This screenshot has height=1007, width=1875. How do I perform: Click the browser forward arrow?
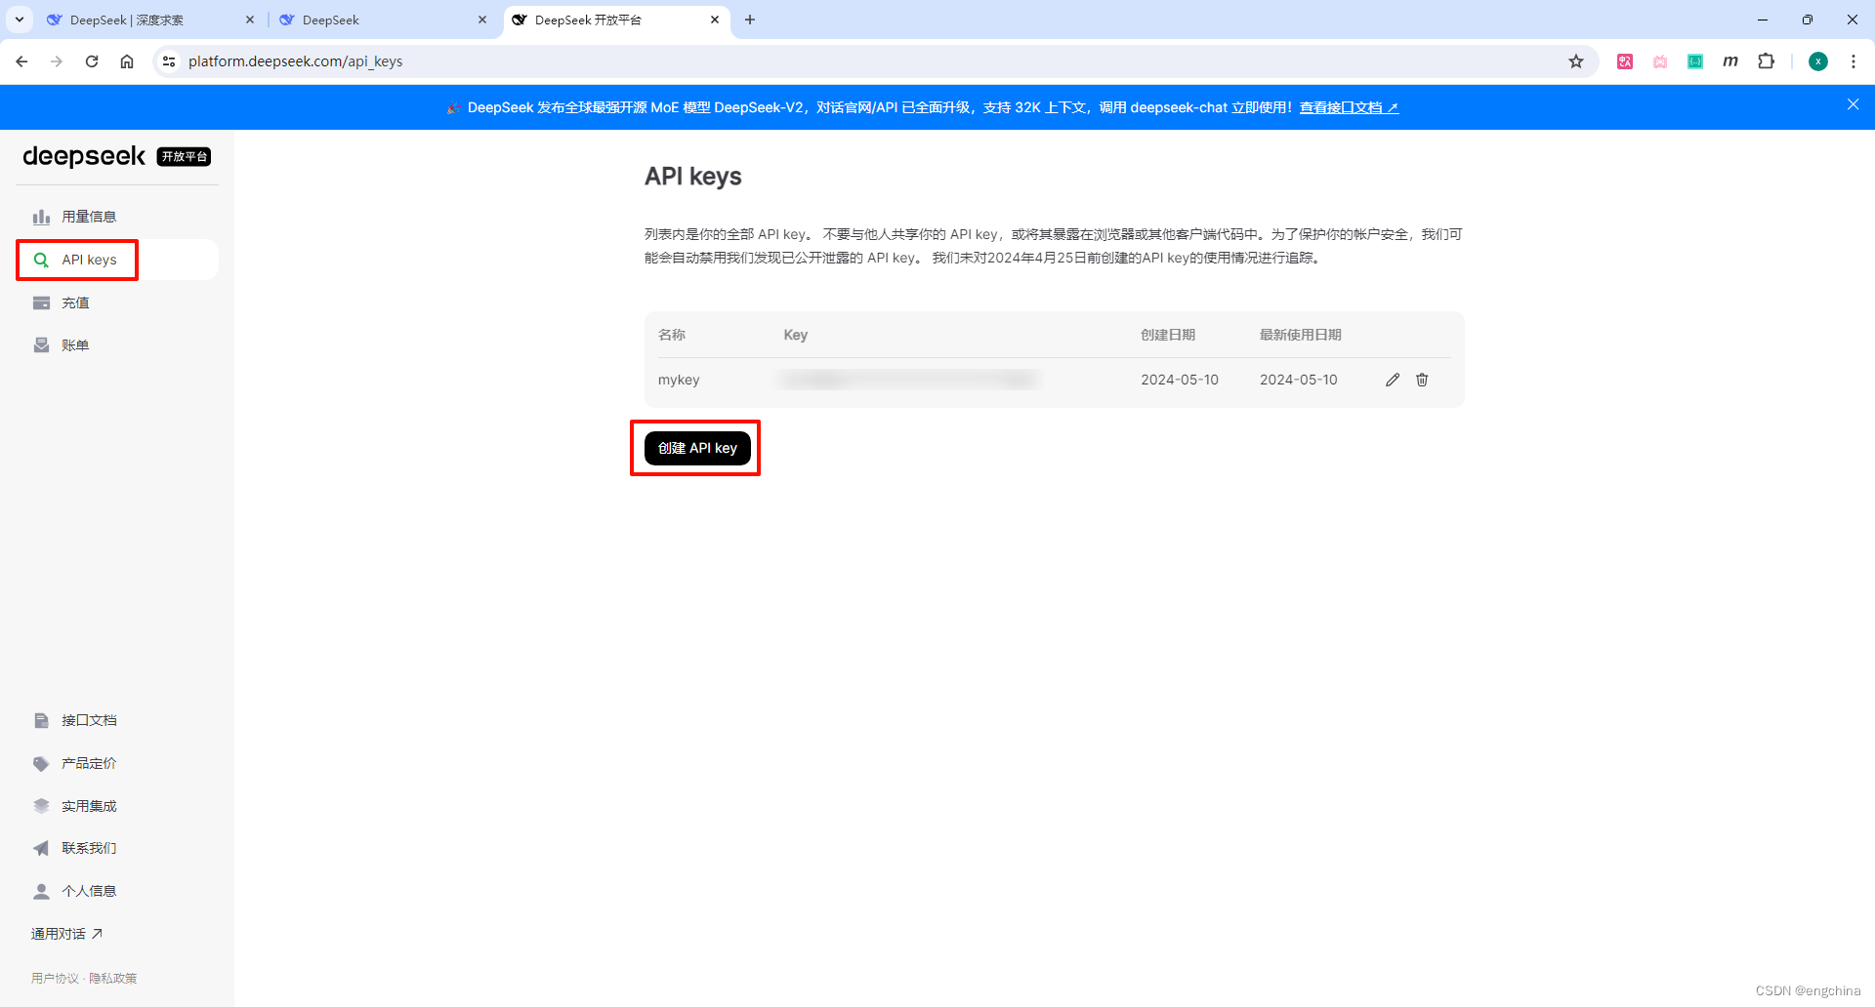[x=57, y=61]
